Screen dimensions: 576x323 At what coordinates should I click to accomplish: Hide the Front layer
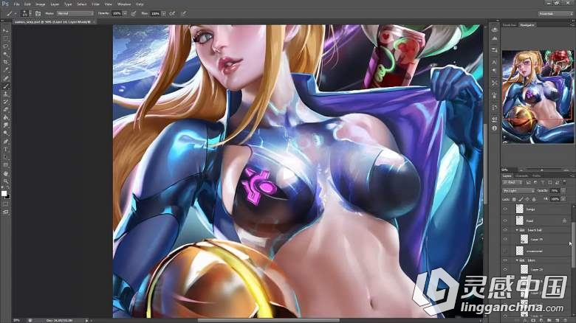pos(505,220)
